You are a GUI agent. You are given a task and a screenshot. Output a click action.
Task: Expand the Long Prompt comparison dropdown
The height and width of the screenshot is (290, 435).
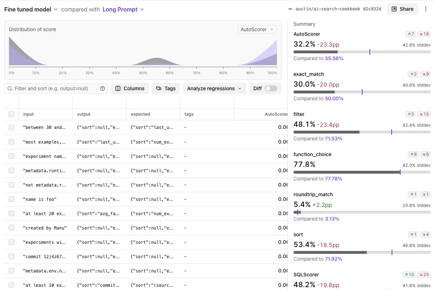pos(123,9)
